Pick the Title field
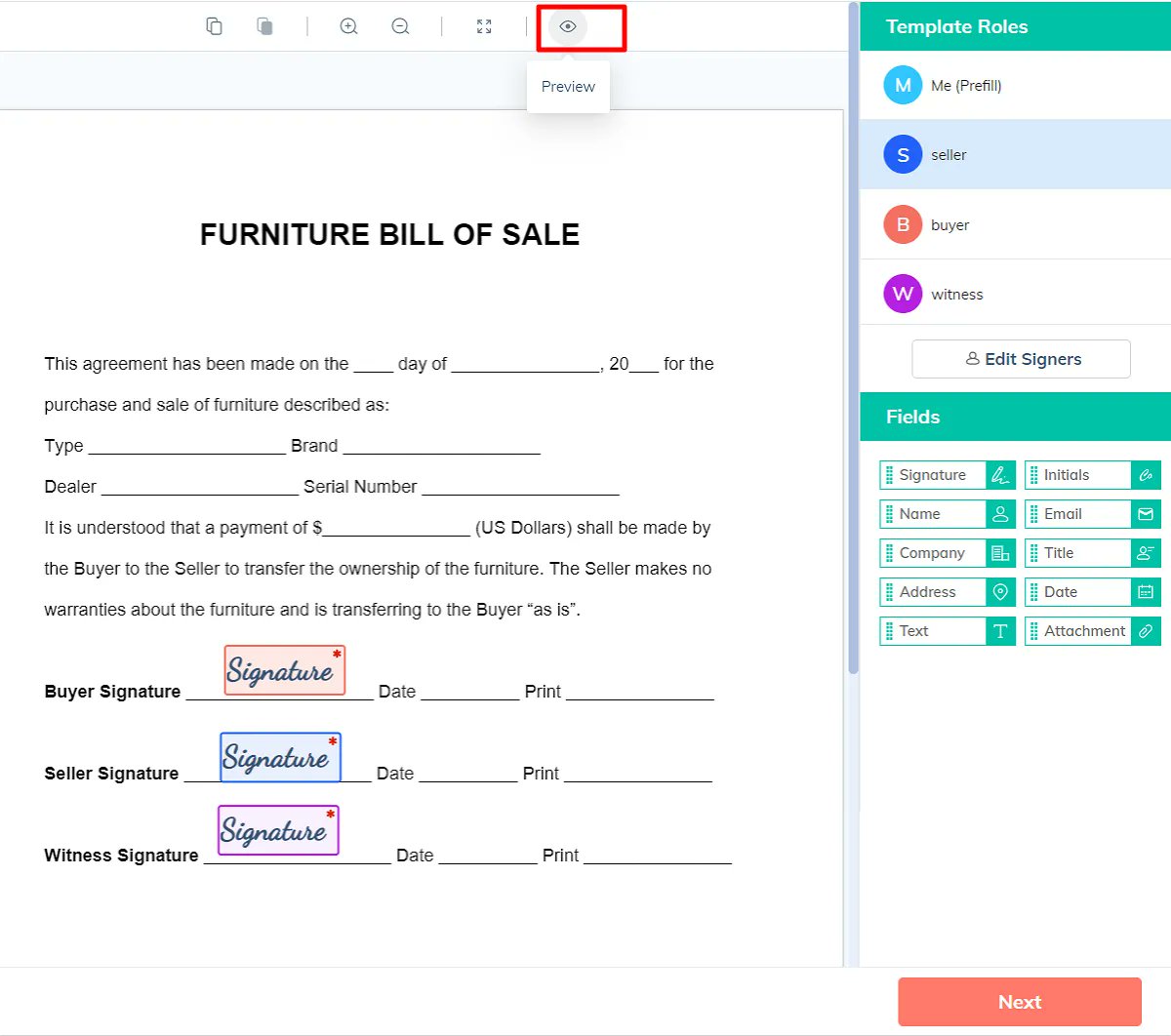The height and width of the screenshot is (1036, 1171). (x=1092, y=553)
